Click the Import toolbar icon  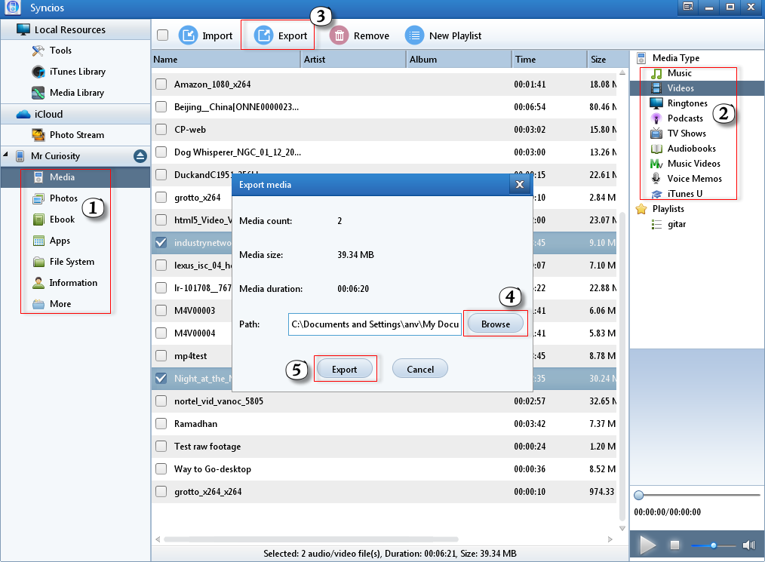pyautogui.click(x=188, y=35)
